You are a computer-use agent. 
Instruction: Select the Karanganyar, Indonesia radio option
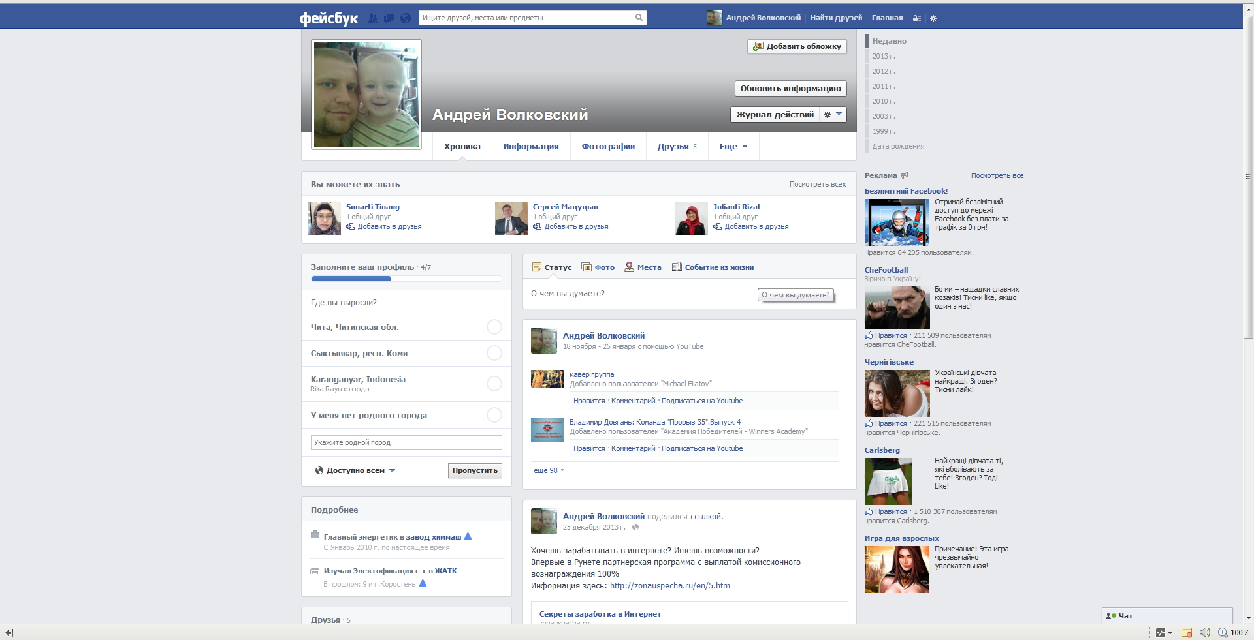click(x=494, y=384)
